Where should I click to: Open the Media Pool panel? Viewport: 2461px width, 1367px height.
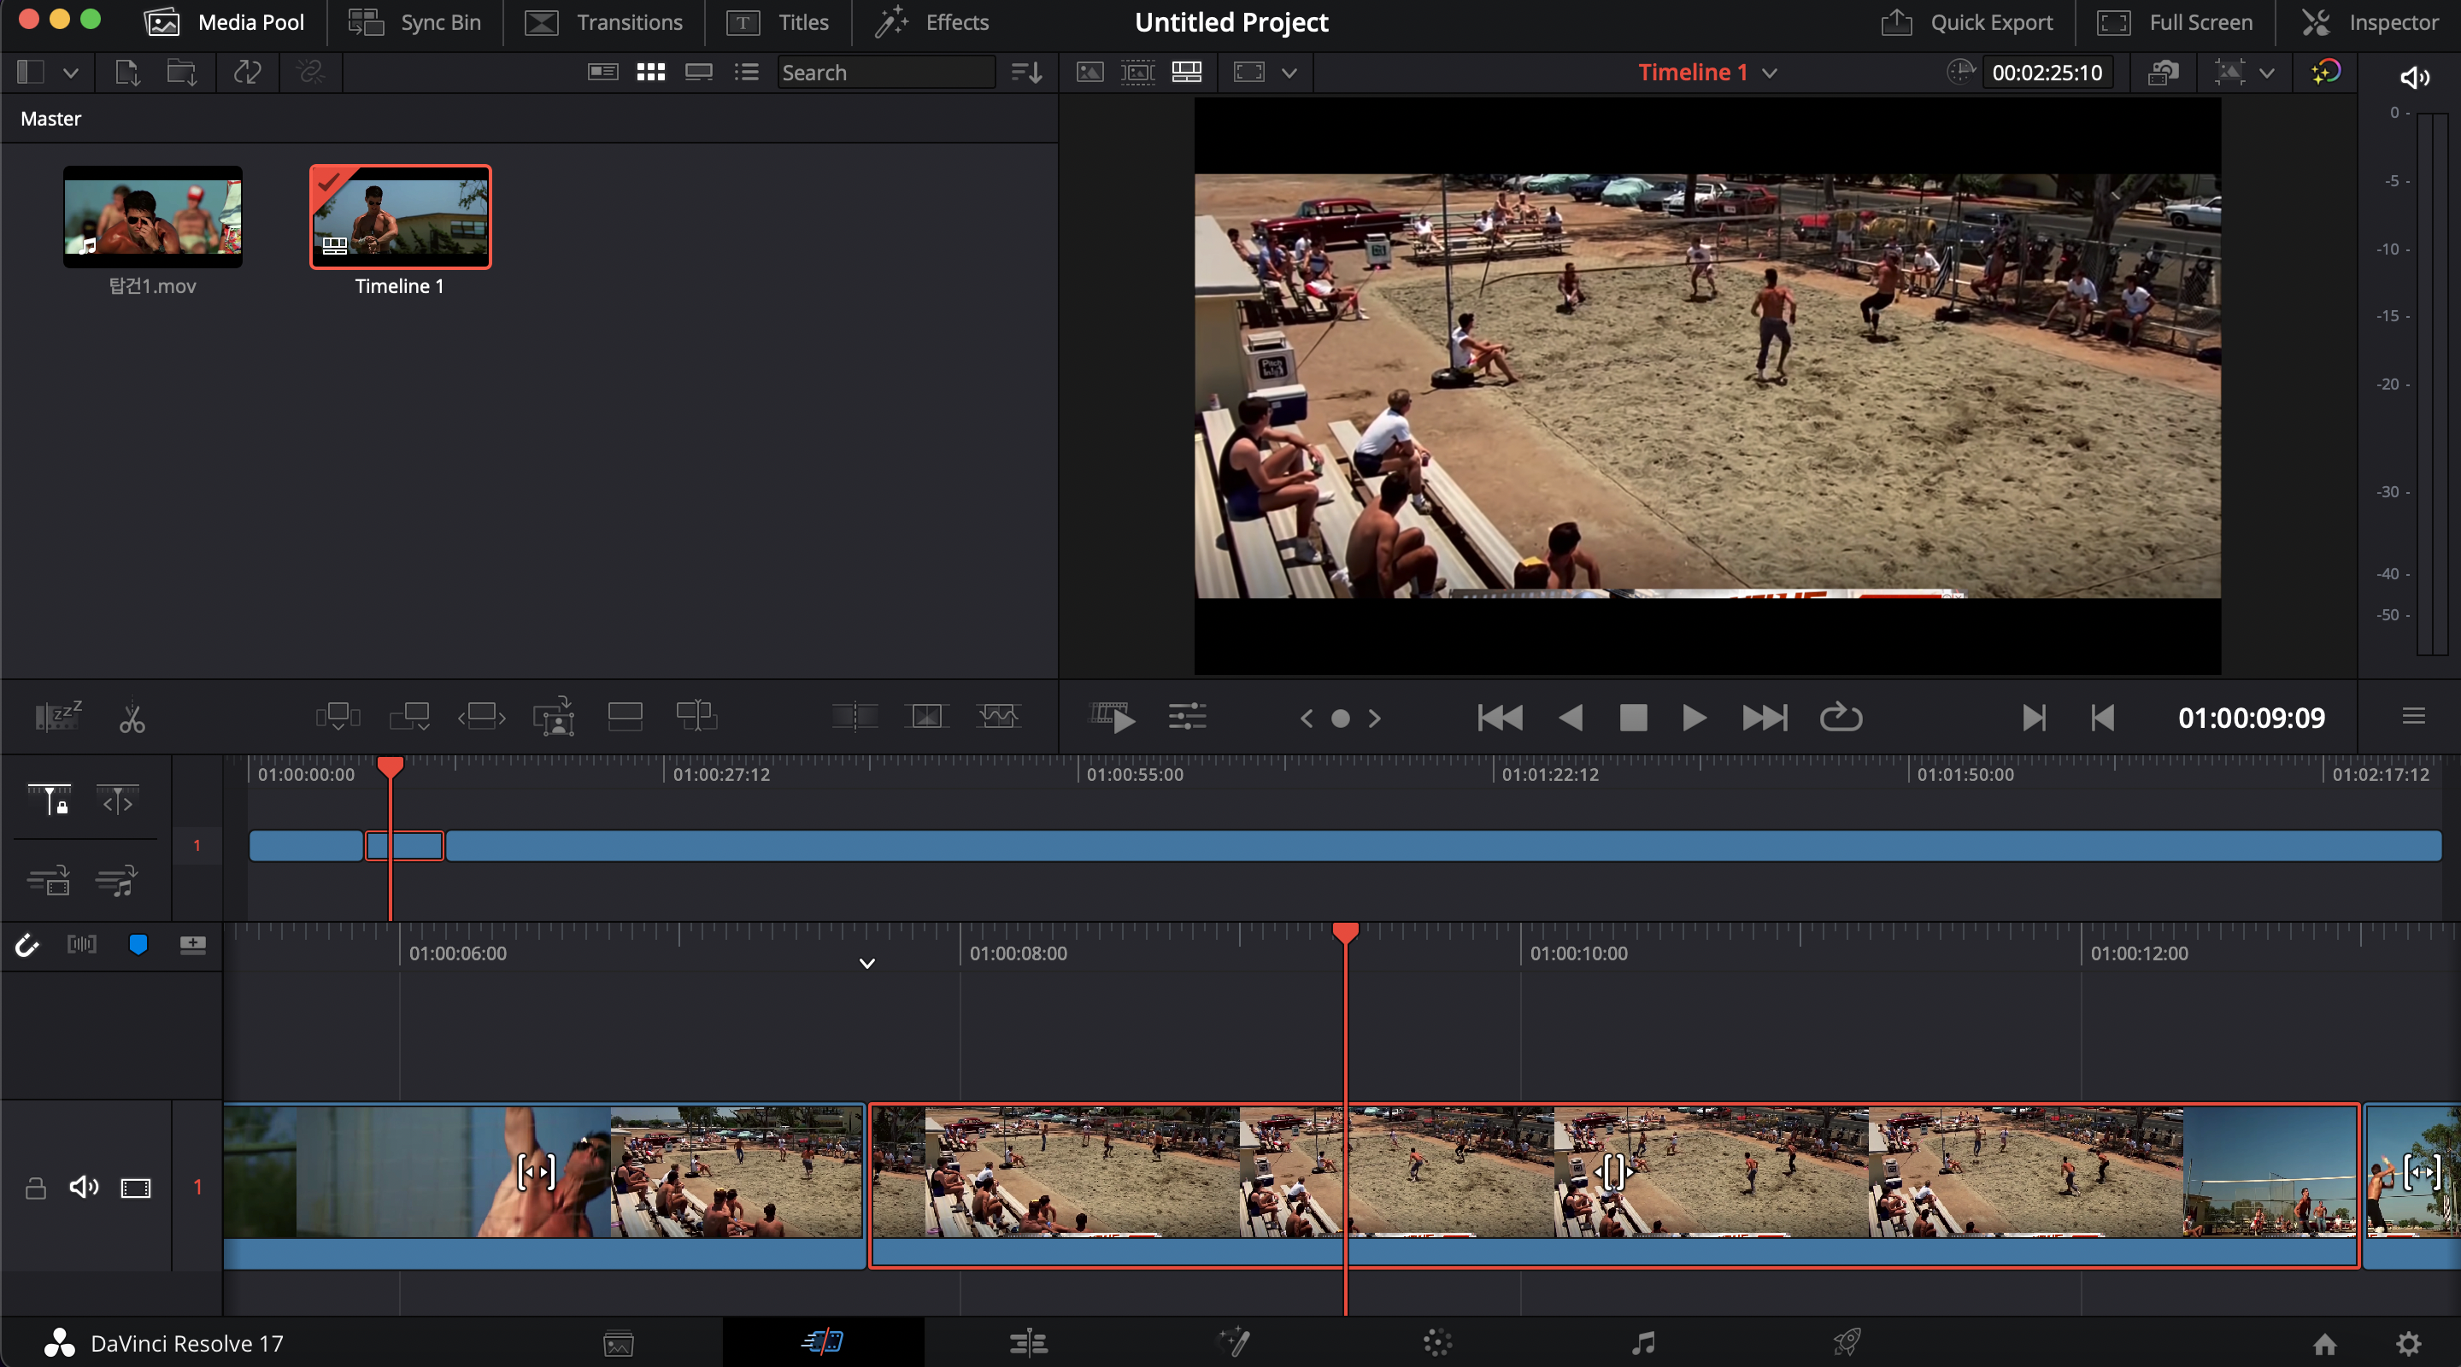225,22
